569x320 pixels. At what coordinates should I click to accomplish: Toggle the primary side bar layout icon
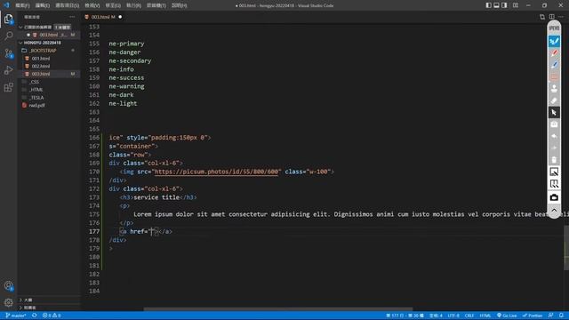click(x=488, y=5)
